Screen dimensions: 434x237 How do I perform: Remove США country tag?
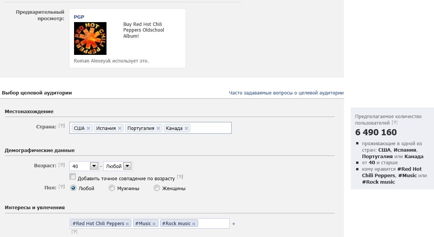pyautogui.click(x=88, y=128)
